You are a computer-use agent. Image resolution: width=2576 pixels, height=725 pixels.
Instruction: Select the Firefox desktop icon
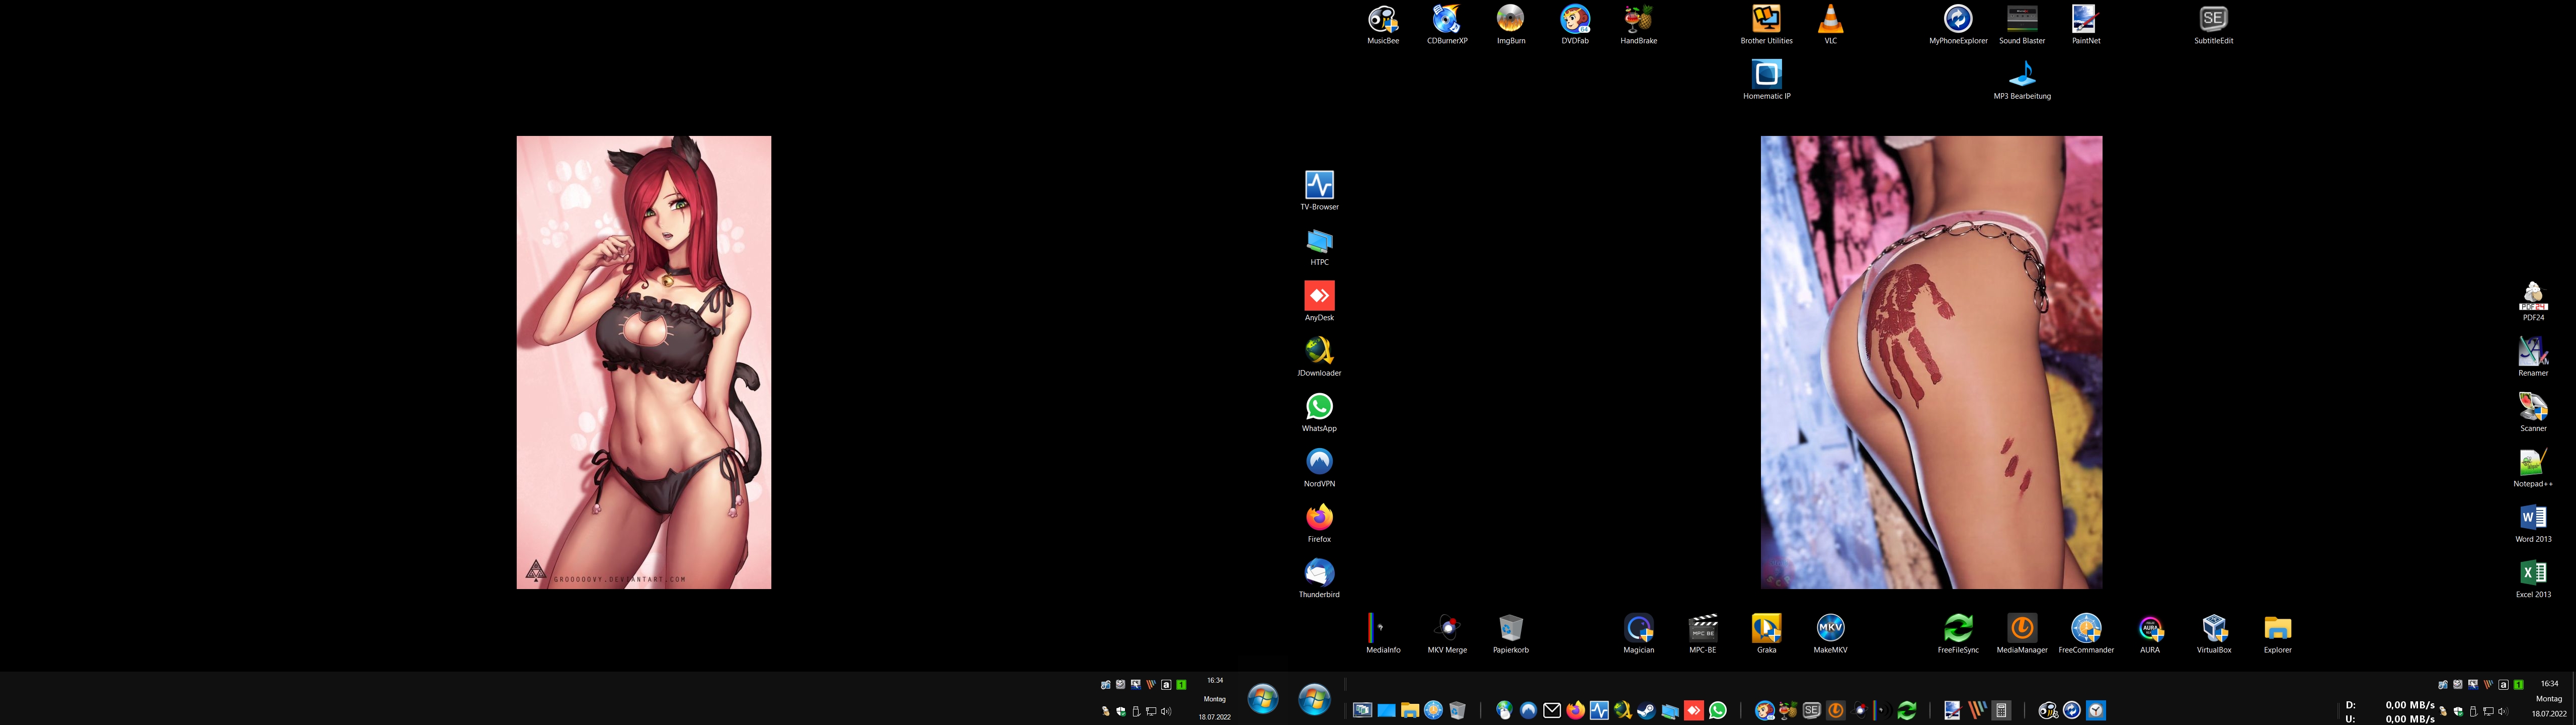point(1319,523)
